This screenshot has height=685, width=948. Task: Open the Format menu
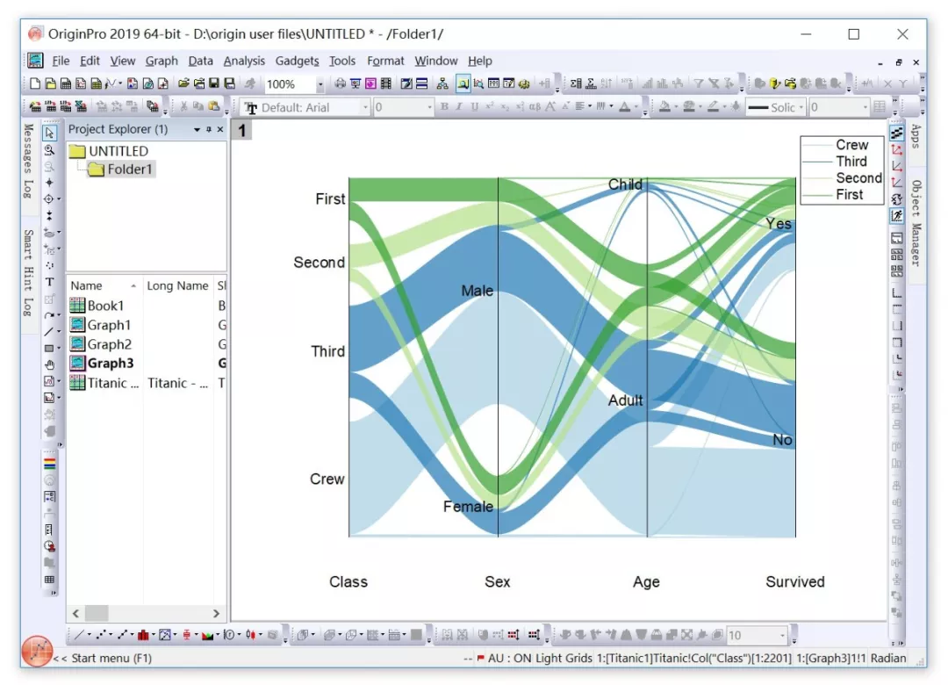[x=385, y=61]
